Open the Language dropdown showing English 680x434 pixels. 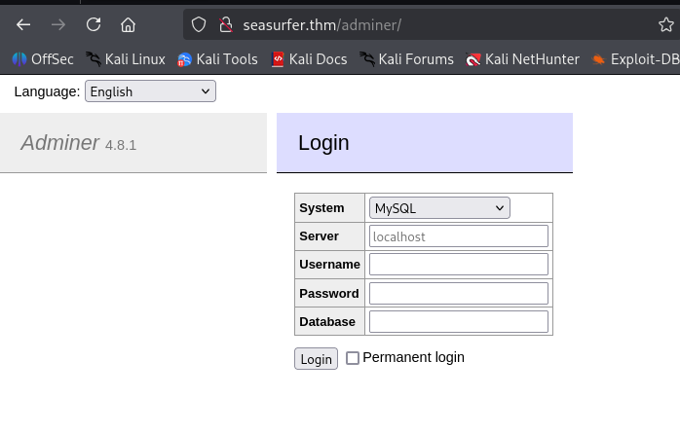pyautogui.click(x=150, y=91)
